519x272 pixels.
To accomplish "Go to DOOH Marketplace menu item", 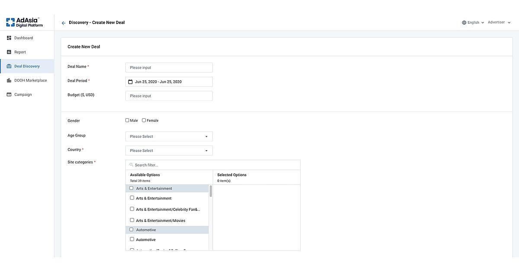I will coord(30,81).
